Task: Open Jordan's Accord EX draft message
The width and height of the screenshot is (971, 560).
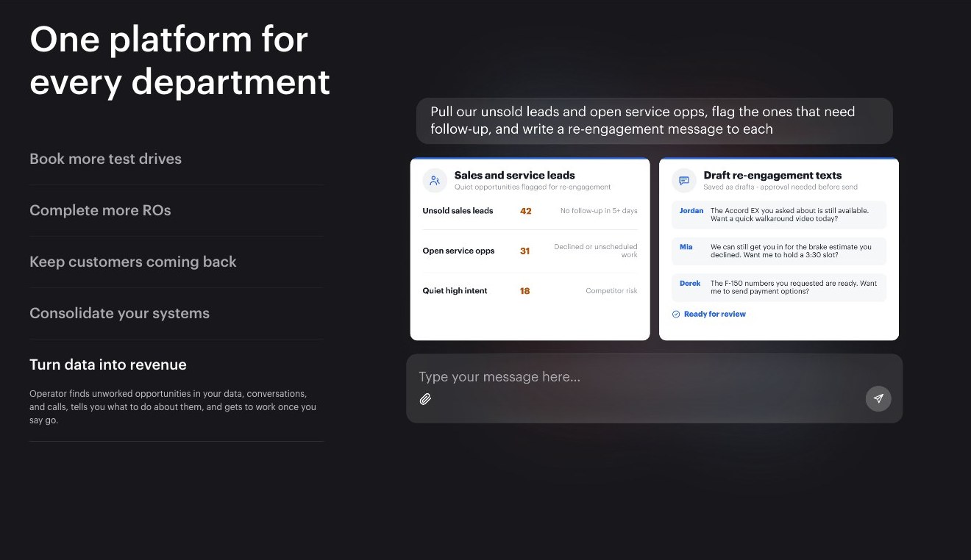Action: tap(779, 215)
